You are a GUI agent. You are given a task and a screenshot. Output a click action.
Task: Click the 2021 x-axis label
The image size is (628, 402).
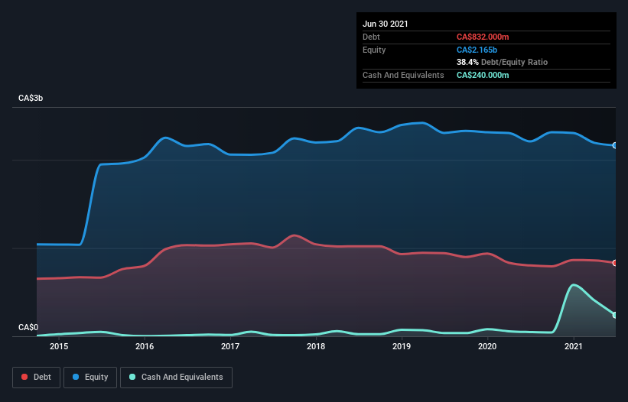[x=573, y=346]
